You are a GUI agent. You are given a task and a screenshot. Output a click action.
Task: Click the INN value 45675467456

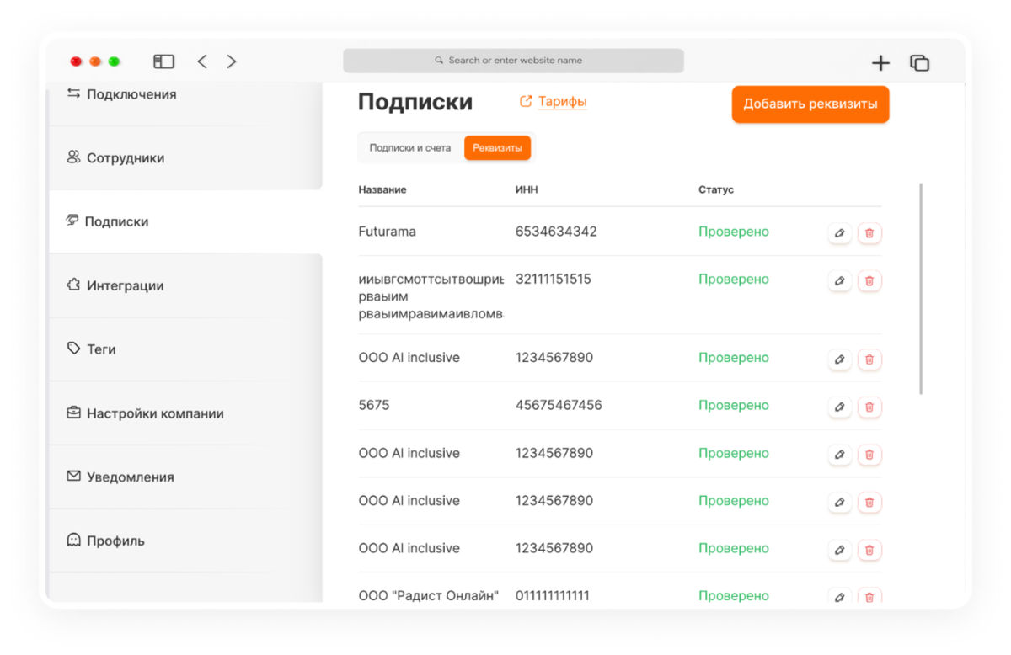[x=559, y=405]
